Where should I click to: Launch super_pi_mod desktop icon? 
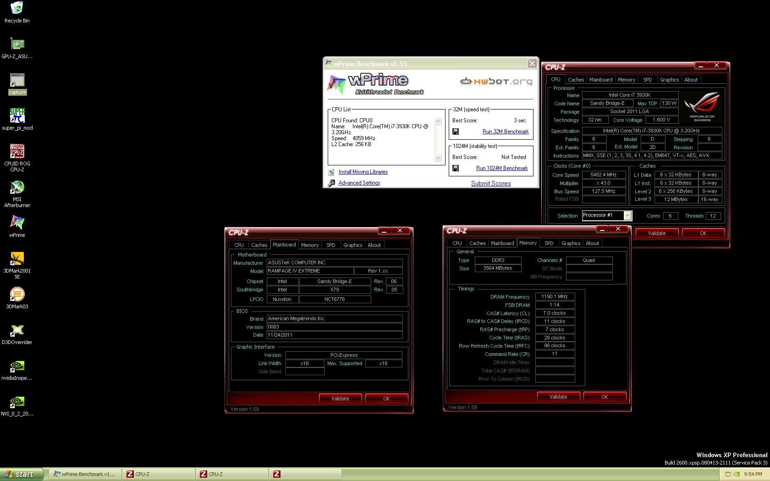(x=17, y=120)
